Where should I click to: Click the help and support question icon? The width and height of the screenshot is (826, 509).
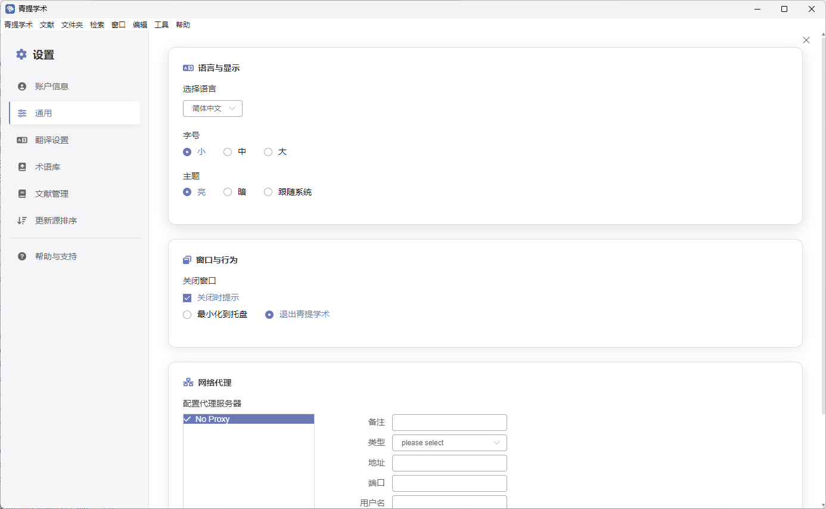pos(22,256)
